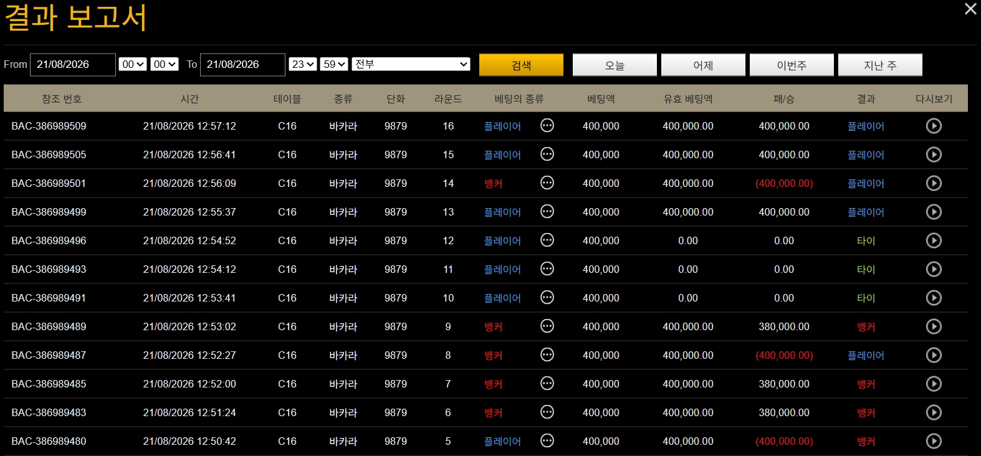This screenshot has width=981, height=456.
Task: Open bet details icon for BAC-386989483
Action: pos(547,412)
